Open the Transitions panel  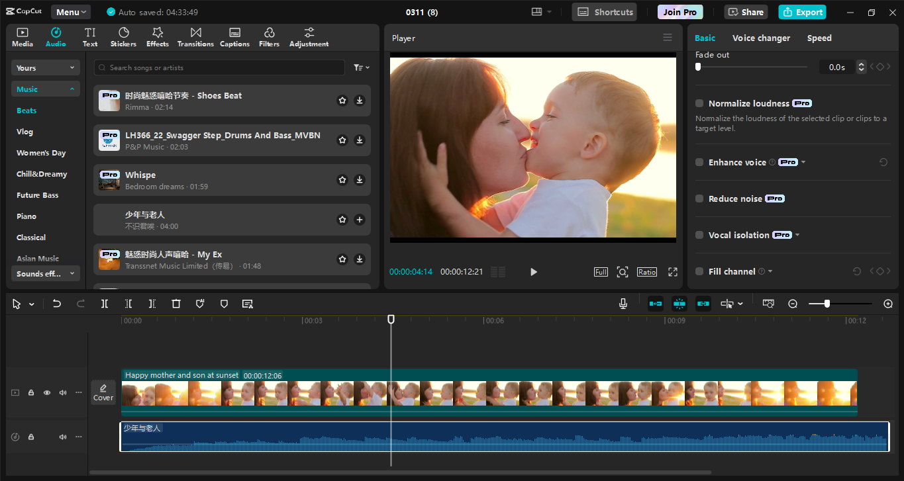195,37
